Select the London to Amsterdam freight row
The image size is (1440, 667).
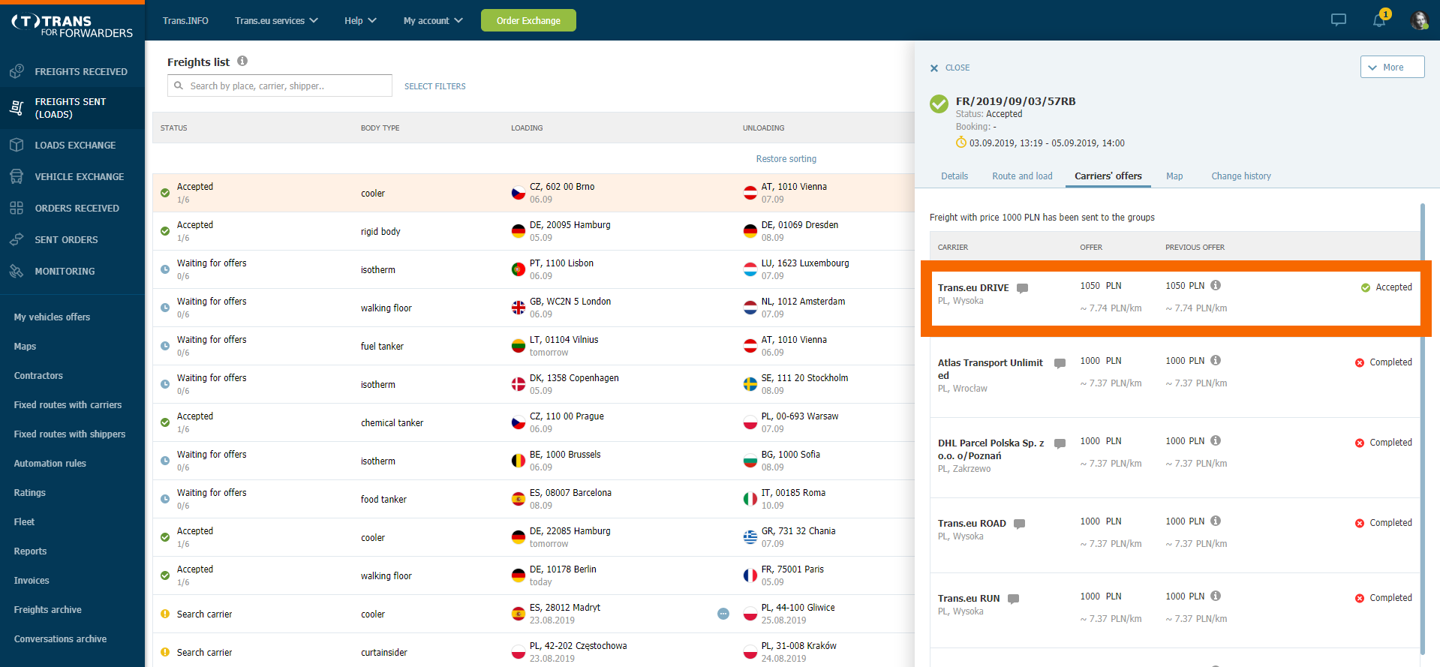(534, 308)
